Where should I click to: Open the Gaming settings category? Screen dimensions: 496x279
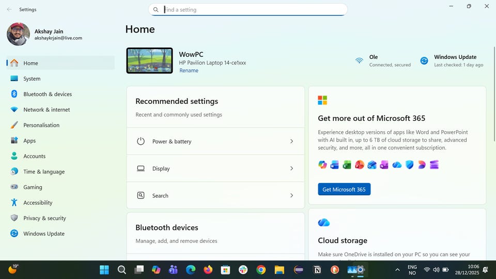[x=60, y=187]
